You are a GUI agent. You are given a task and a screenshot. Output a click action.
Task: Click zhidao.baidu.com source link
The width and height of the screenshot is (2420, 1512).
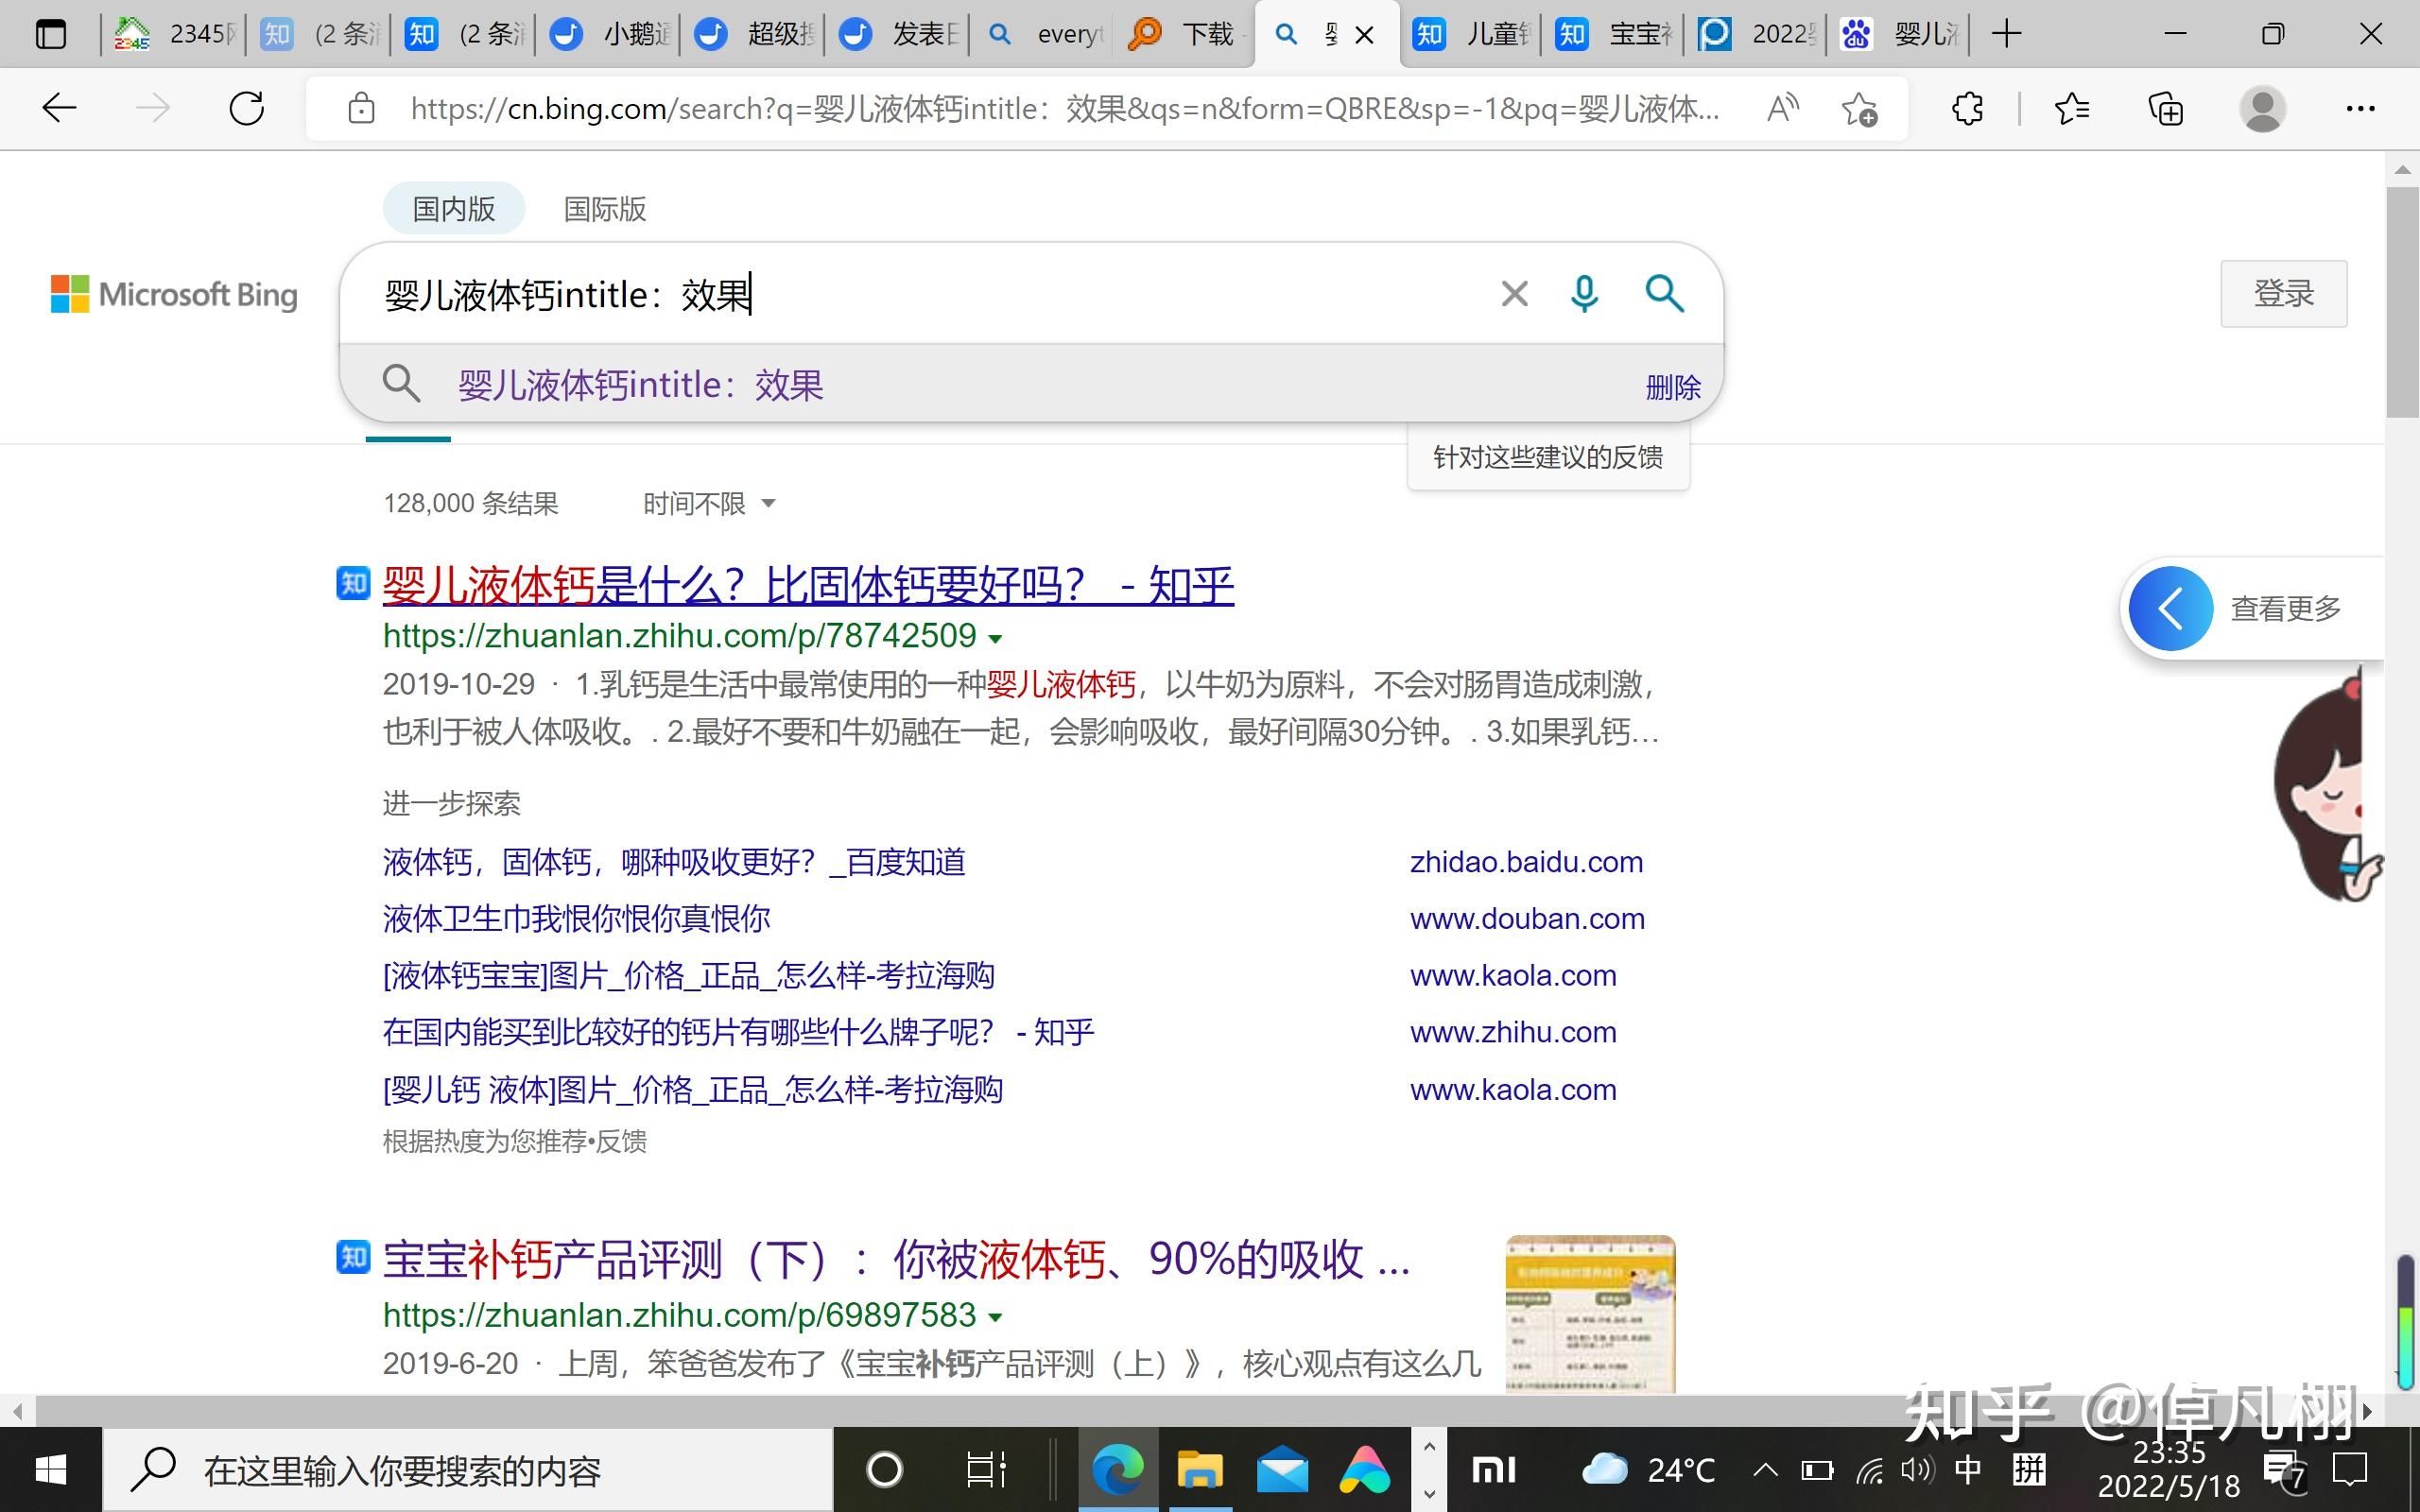1526,862
